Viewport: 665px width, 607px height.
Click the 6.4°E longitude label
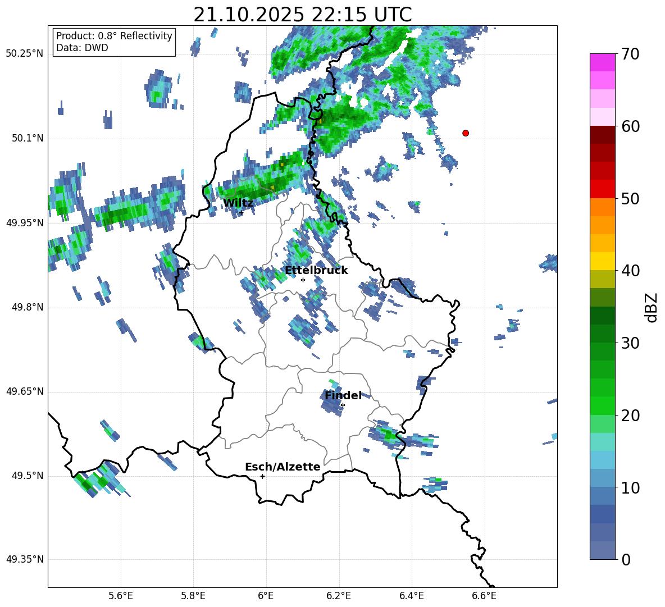point(411,596)
